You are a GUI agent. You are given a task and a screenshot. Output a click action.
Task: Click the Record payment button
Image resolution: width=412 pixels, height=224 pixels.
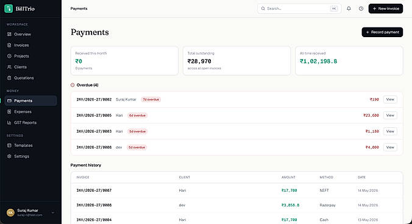click(x=382, y=32)
